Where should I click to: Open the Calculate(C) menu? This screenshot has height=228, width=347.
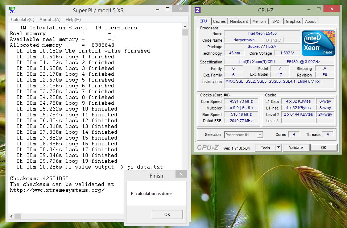tap(22, 20)
